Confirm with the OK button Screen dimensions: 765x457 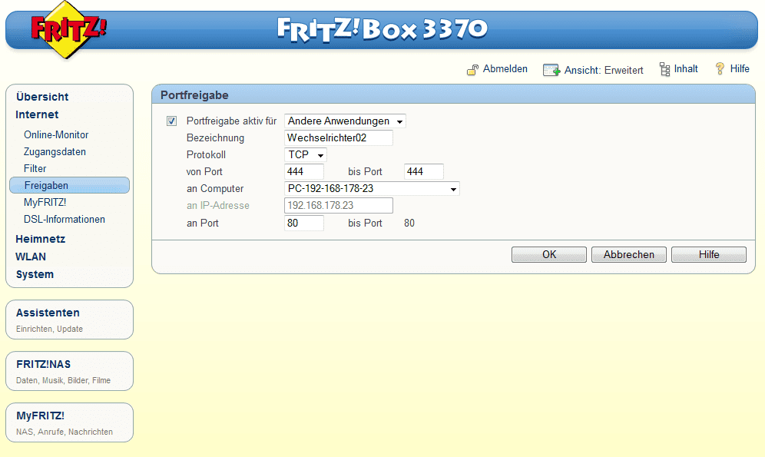(549, 254)
